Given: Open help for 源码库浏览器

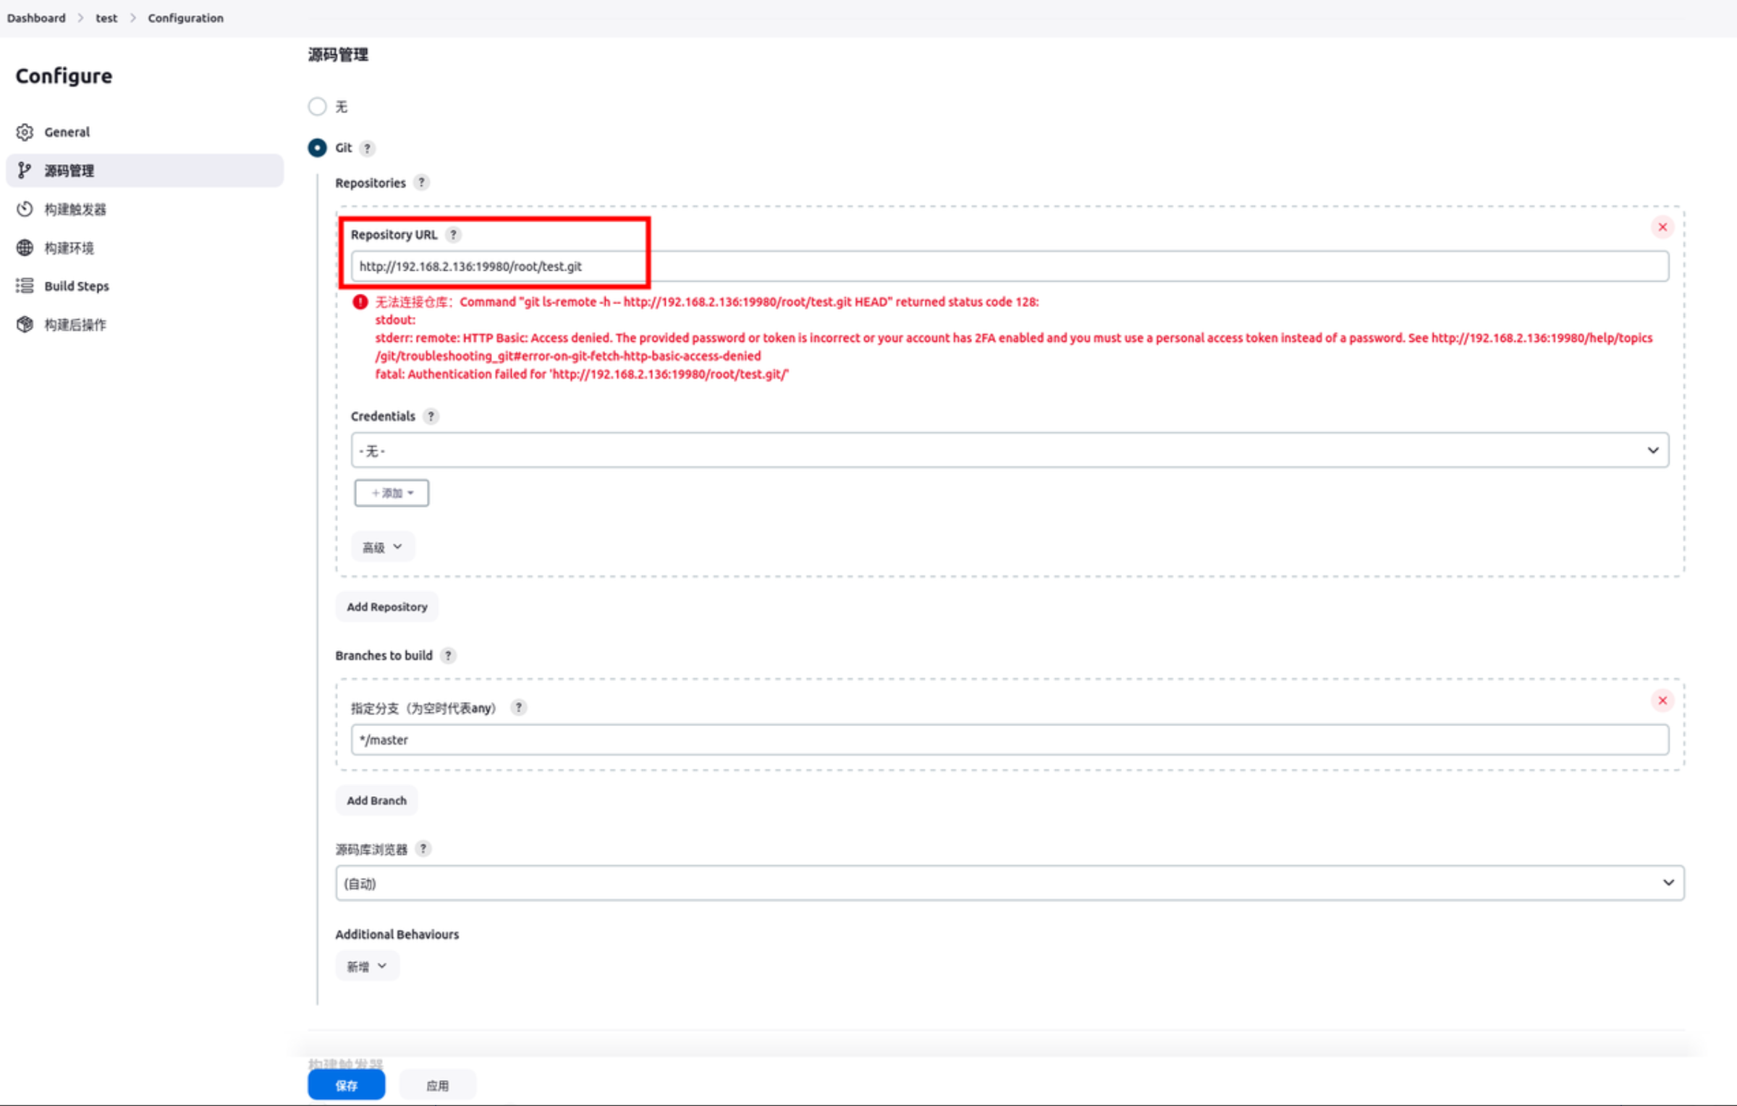Looking at the screenshot, I should pos(423,849).
